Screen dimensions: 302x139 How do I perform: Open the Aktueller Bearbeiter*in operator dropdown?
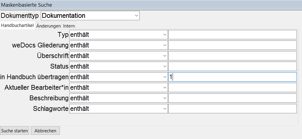tap(119, 88)
